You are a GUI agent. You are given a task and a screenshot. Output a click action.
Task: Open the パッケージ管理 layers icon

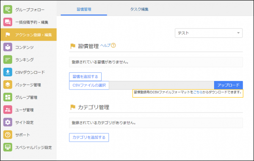(8, 85)
